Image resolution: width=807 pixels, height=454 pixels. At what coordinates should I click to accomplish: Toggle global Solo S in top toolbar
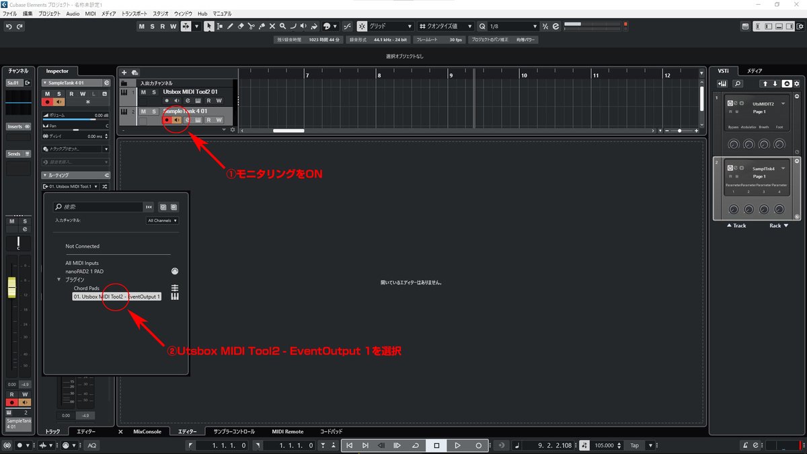pos(152,26)
